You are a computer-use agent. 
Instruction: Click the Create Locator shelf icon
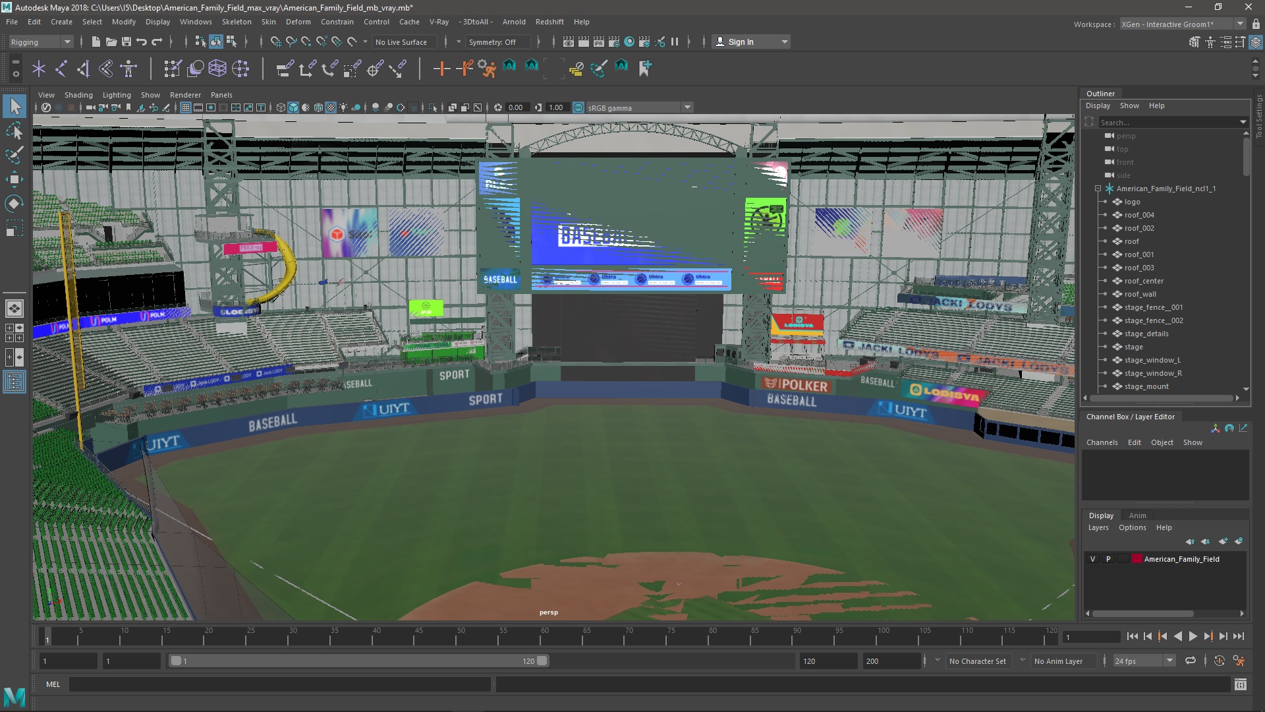(39, 69)
